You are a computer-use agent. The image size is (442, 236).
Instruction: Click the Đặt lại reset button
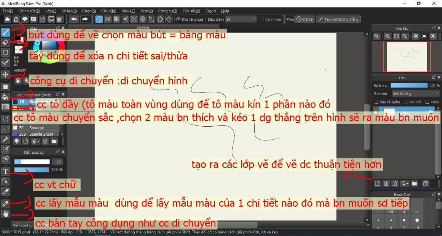click(x=305, y=19)
